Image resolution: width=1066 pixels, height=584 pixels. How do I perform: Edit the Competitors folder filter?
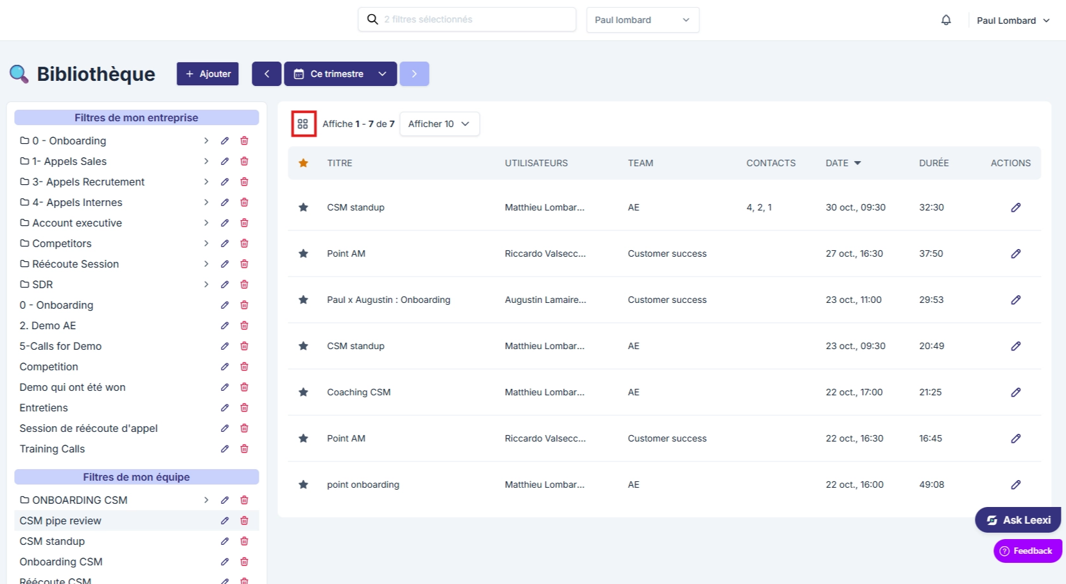[225, 243]
